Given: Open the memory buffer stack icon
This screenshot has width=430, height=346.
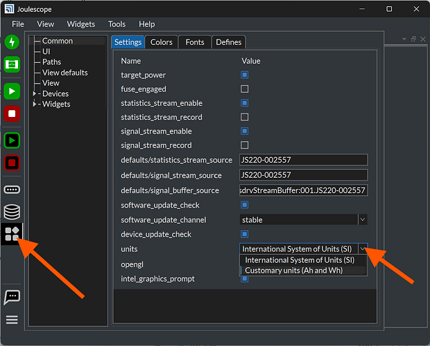Looking at the screenshot, I should point(12,212).
